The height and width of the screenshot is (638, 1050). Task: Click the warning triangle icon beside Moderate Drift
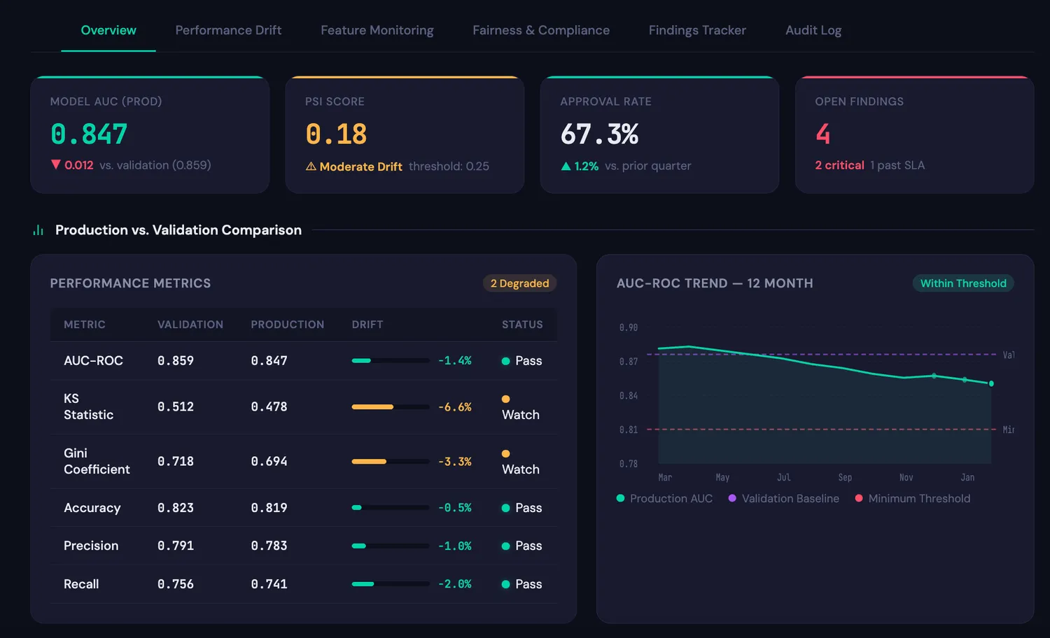311,166
